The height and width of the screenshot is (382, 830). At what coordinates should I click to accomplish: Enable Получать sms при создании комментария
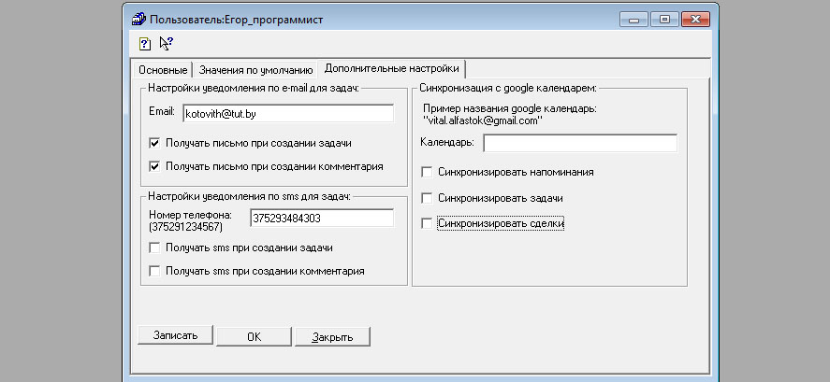click(x=154, y=271)
